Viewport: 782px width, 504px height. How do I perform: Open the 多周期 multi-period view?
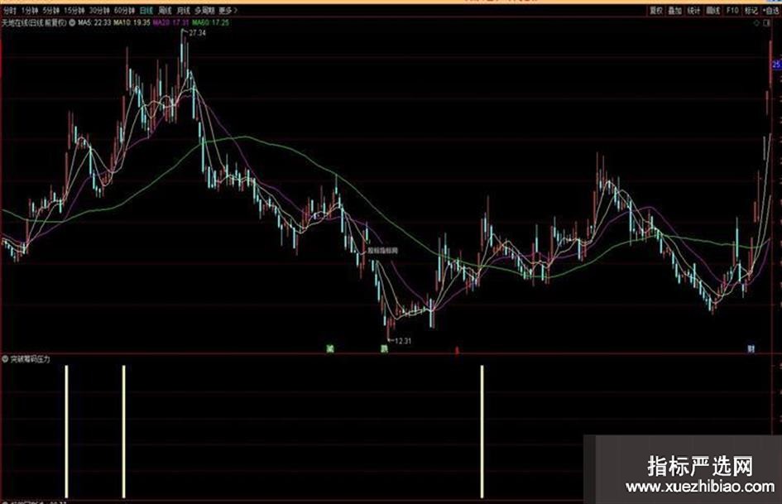click(204, 11)
